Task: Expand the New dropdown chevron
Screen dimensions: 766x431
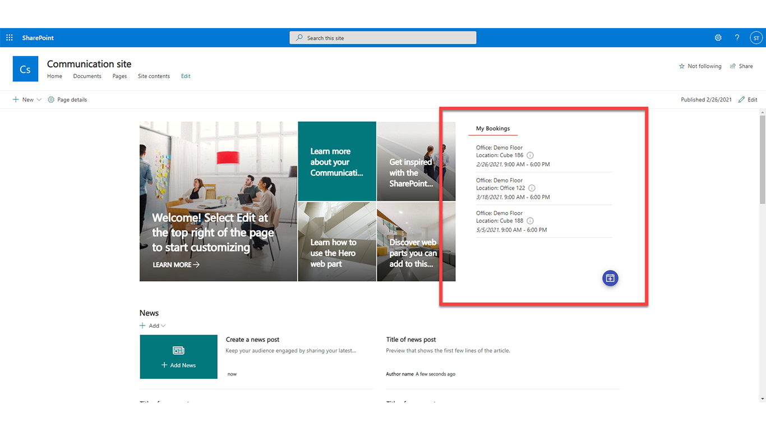Action: click(39, 99)
